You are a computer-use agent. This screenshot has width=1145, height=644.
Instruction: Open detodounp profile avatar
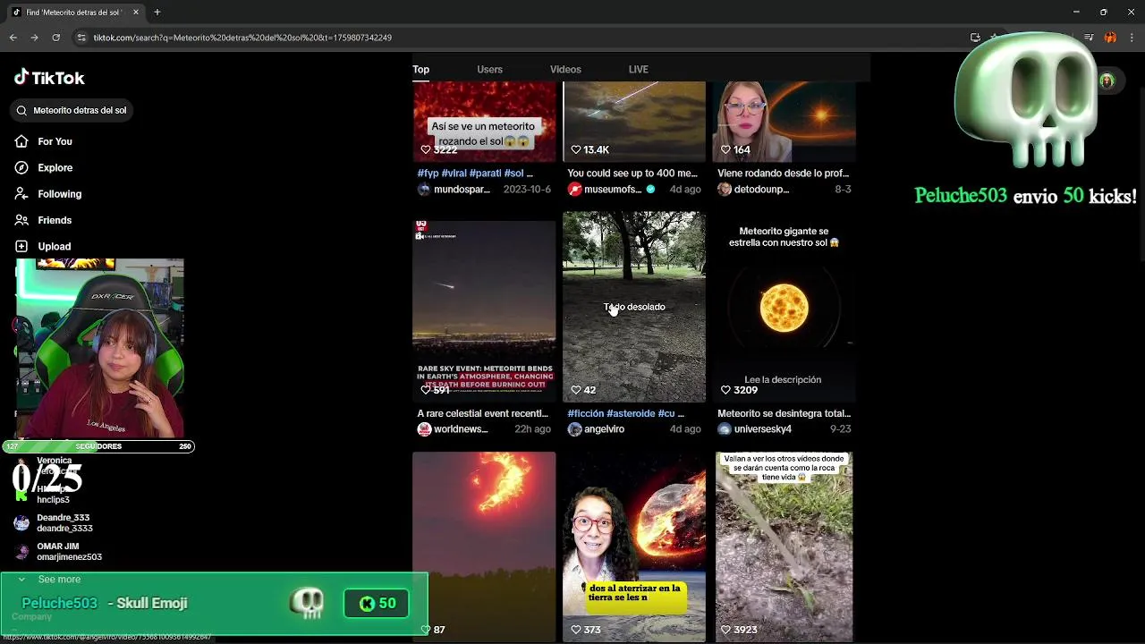(x=725, y=189)
